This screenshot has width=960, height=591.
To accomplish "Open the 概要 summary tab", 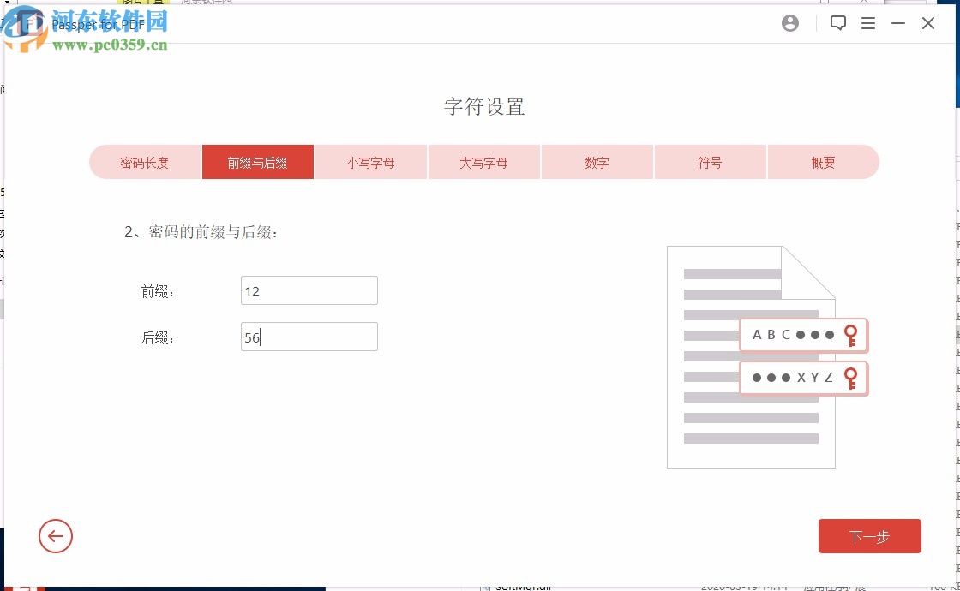I will [823, 161].
